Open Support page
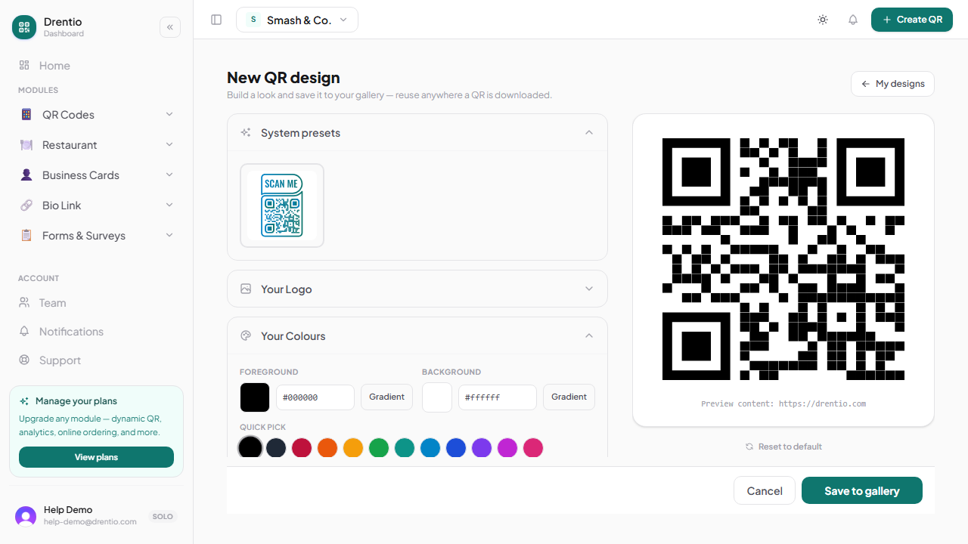The image size is (968, 544). [97, 360]
